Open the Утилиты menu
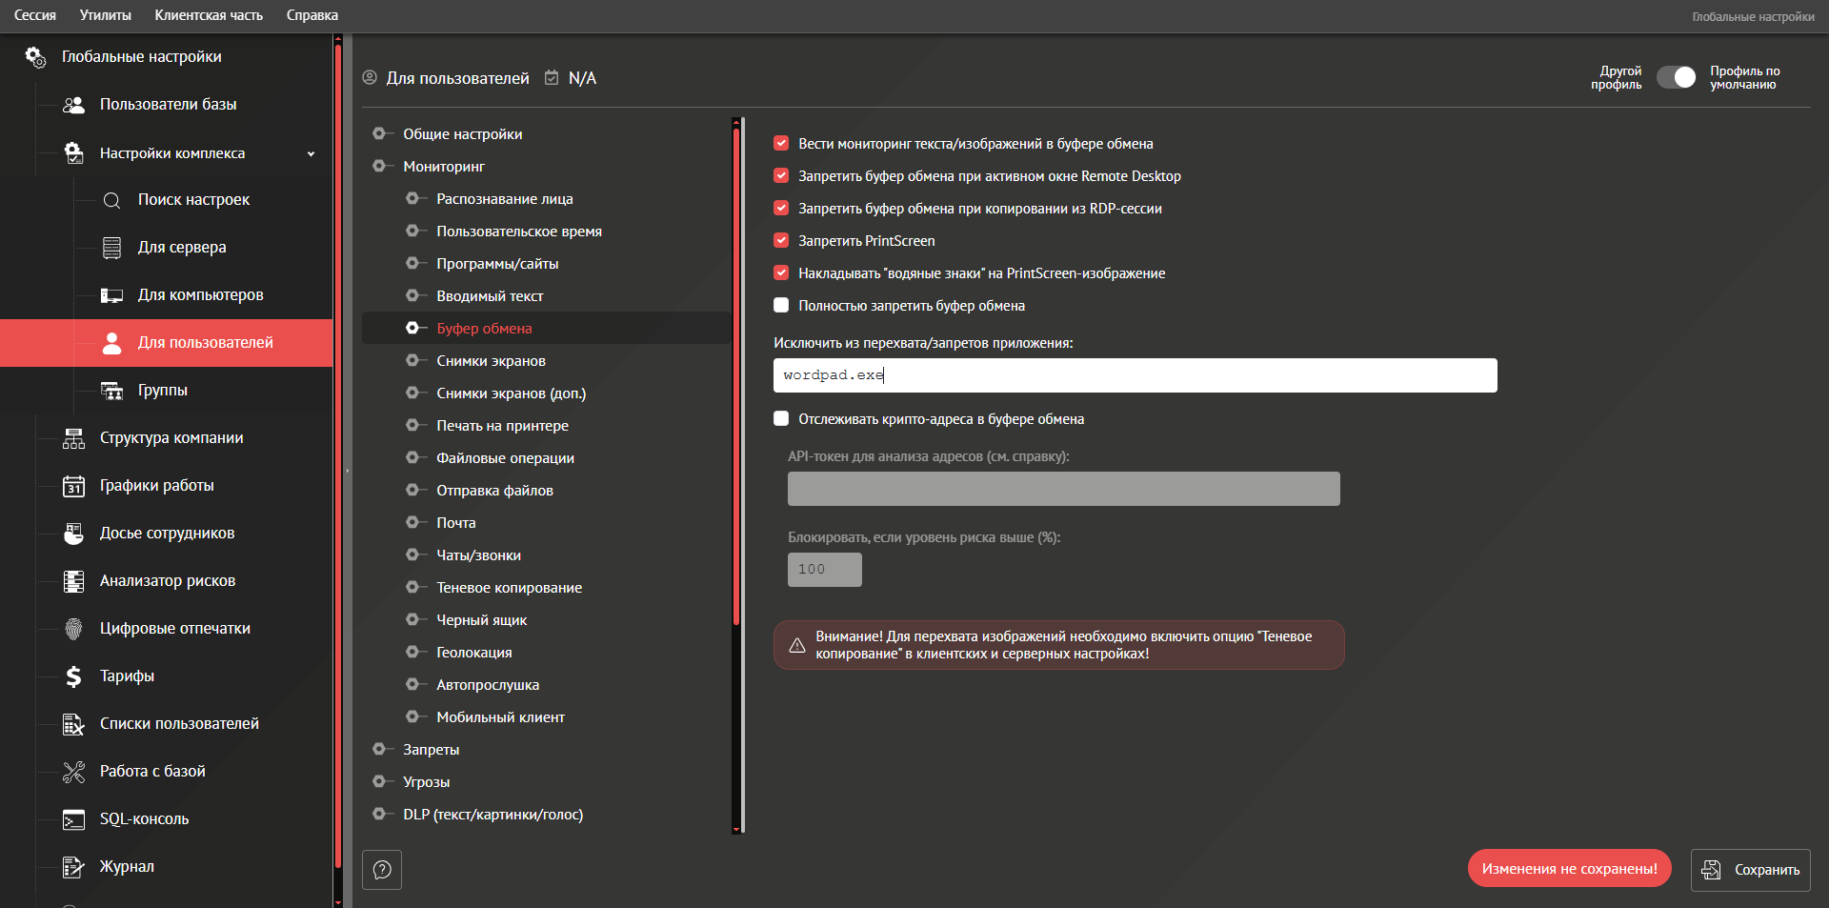Screen dimensions: 1829x908 tap(105, 15)
